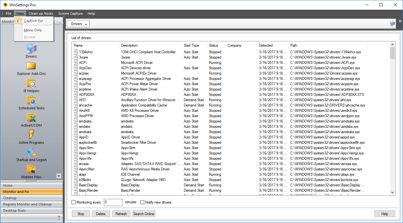
Task: Click the scrollbar down arrow in driver list
Action: [x=392, y=192]
